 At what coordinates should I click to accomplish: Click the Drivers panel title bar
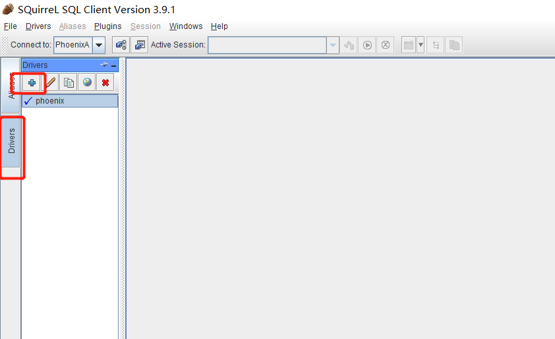coord(70,65)
